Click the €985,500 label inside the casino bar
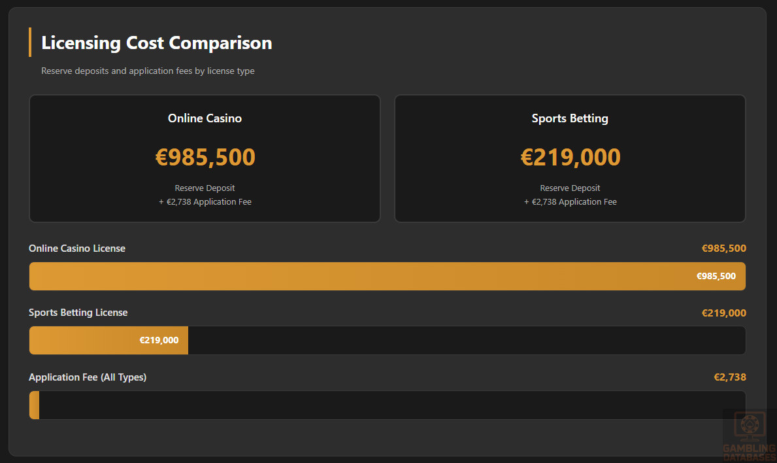 click(x=716, y=276)
